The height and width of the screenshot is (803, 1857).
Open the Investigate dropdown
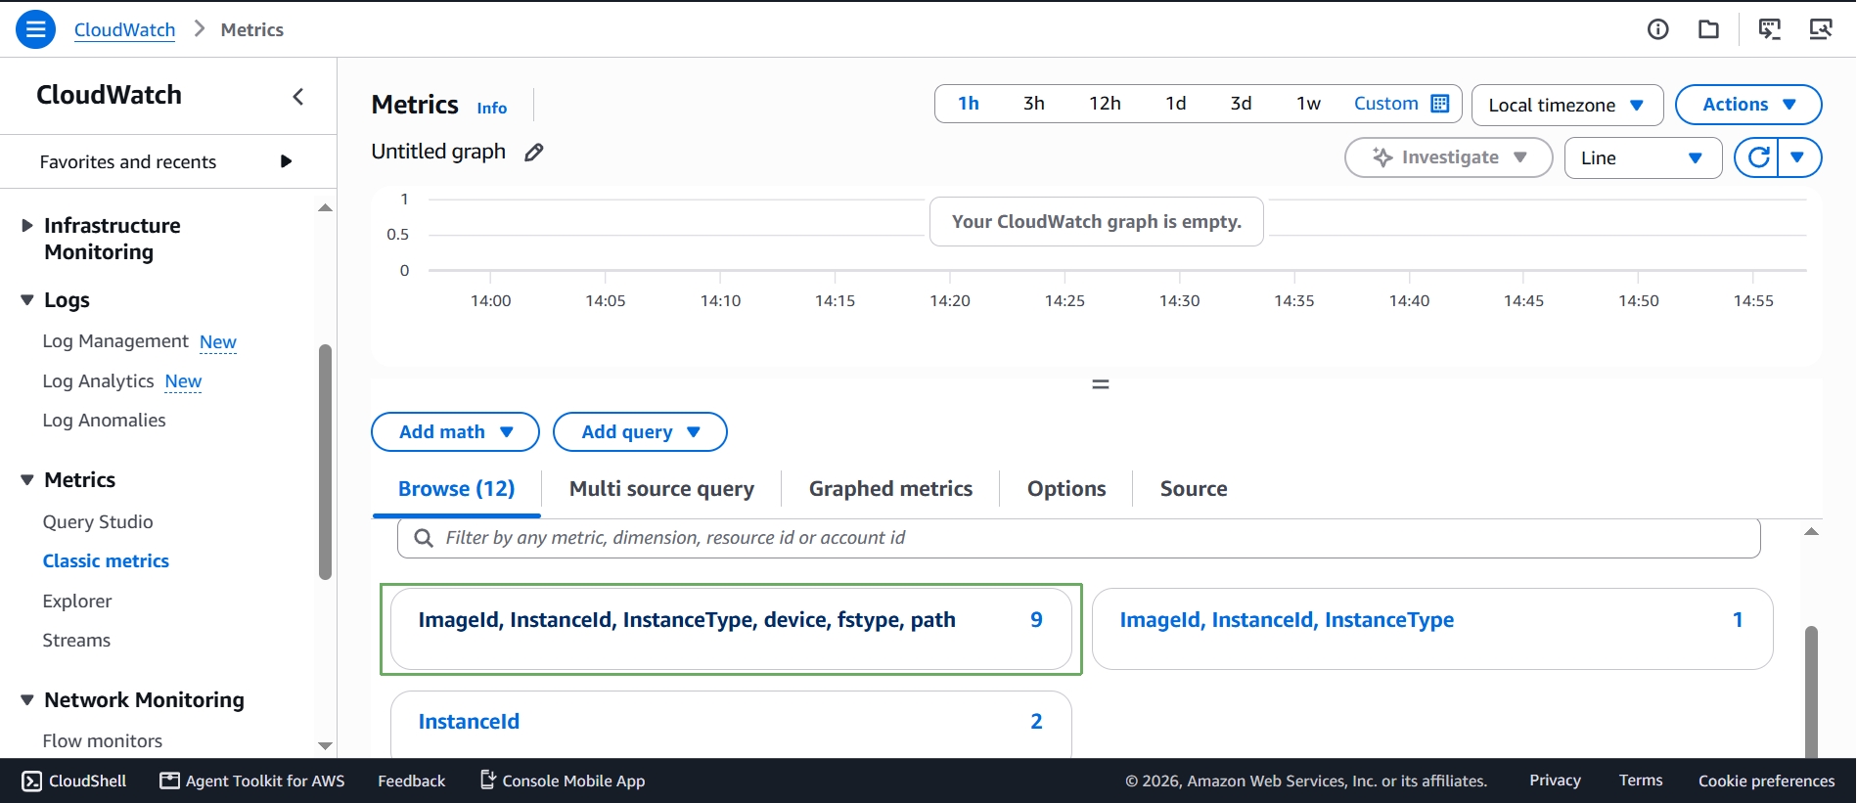pyautogui.click(x=1449, y=157)
